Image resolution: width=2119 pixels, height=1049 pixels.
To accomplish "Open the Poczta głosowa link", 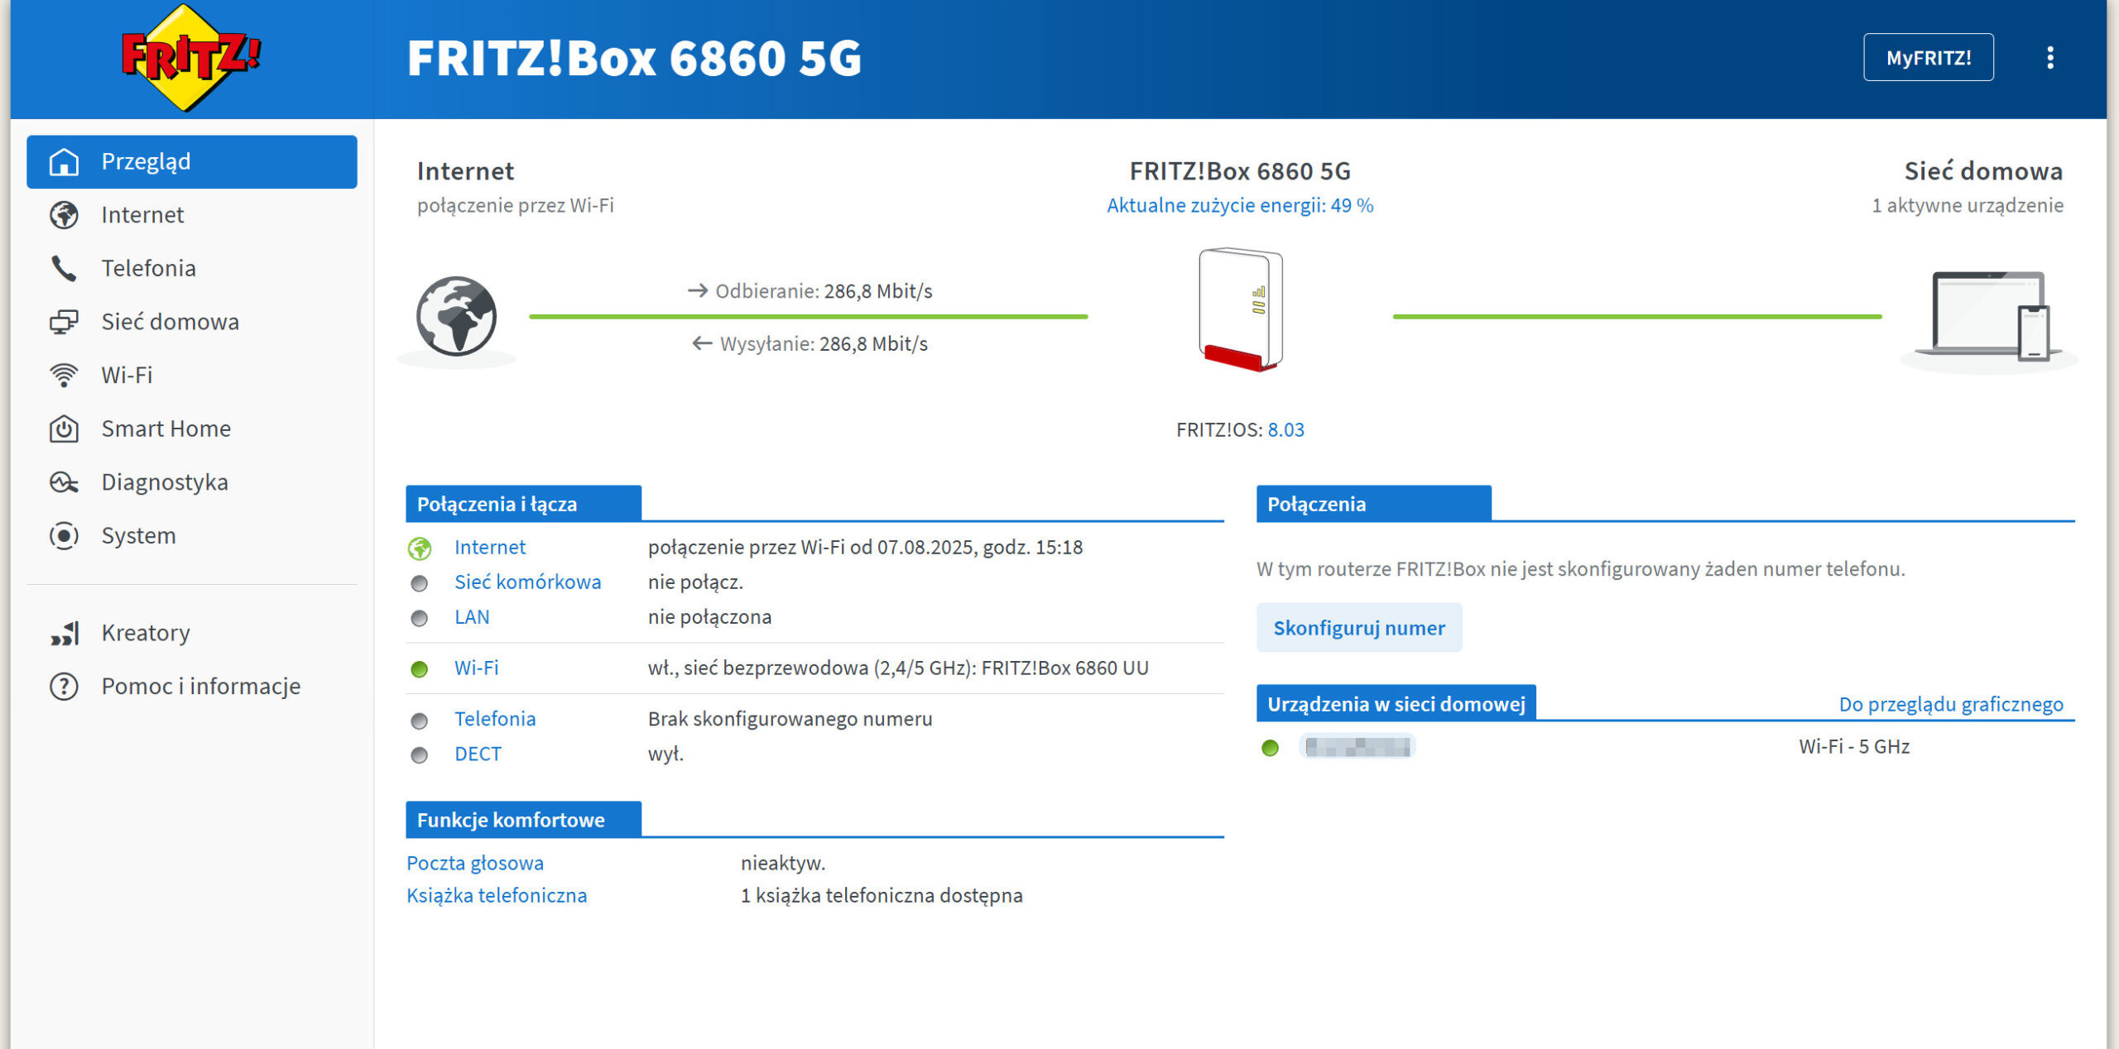I will tap(475, 864).
